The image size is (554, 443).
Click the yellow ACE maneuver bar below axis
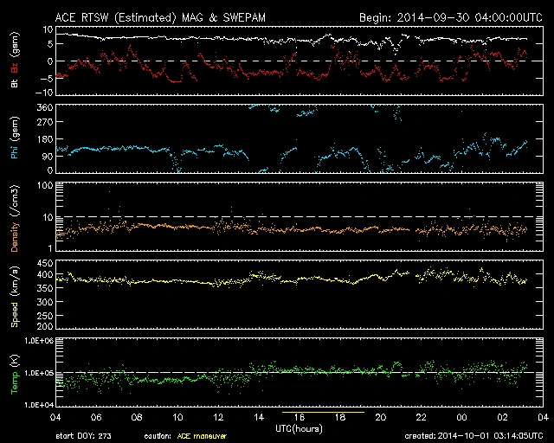pos(322,414)
